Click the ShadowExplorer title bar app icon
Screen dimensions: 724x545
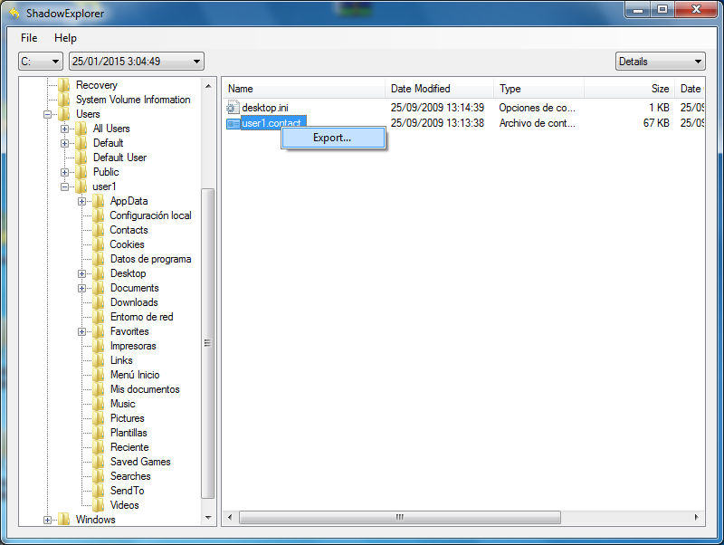pyautogui.click(x=14, y=13)
